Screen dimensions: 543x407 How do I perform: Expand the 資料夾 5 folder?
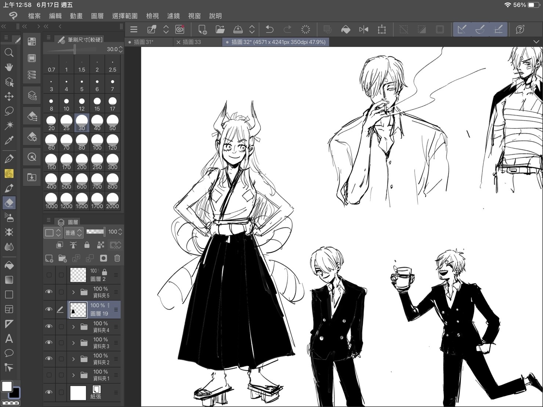(x=73, y=292)
